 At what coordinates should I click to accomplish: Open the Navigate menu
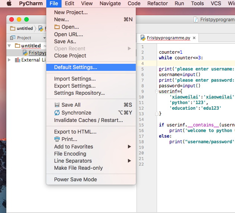point(110,3)
